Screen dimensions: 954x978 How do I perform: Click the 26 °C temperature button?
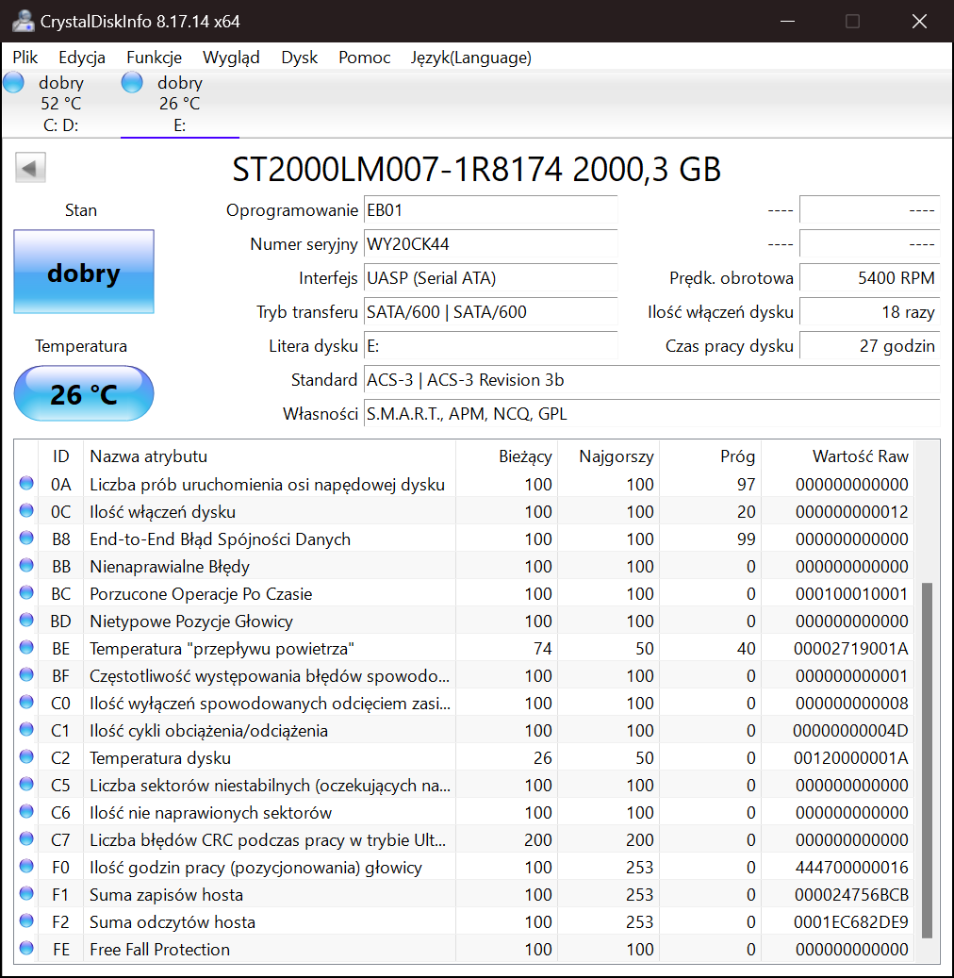click(x=84, y=393)
